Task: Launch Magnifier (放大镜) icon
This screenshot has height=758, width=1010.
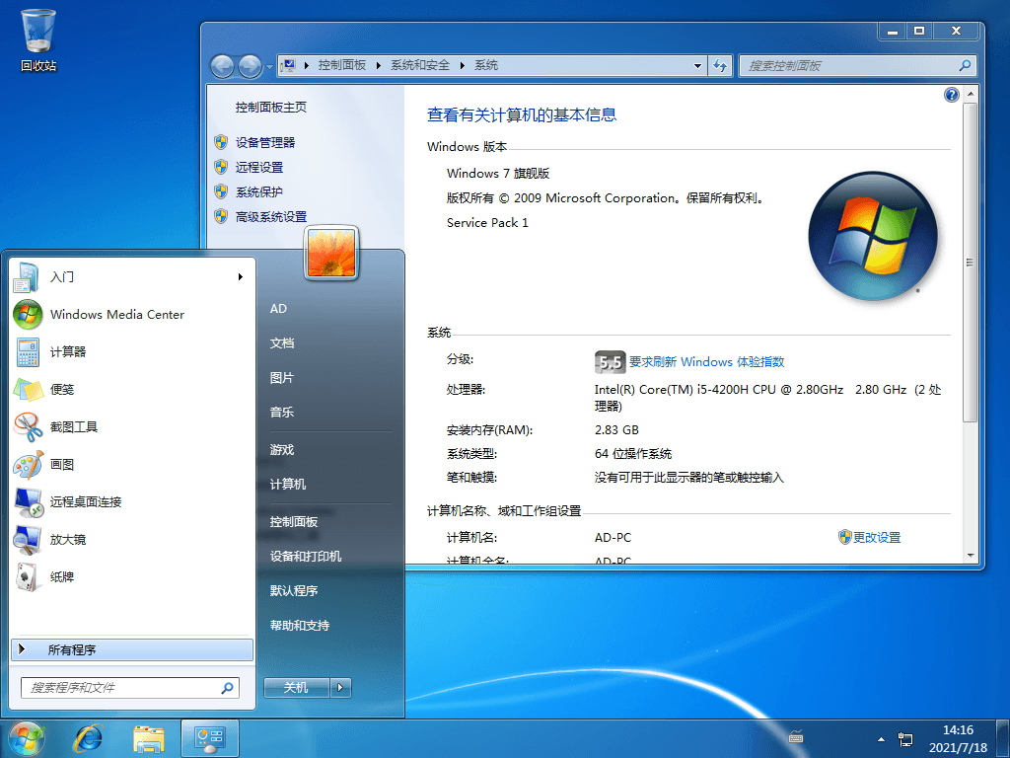Action: click(x=28, y=540)
